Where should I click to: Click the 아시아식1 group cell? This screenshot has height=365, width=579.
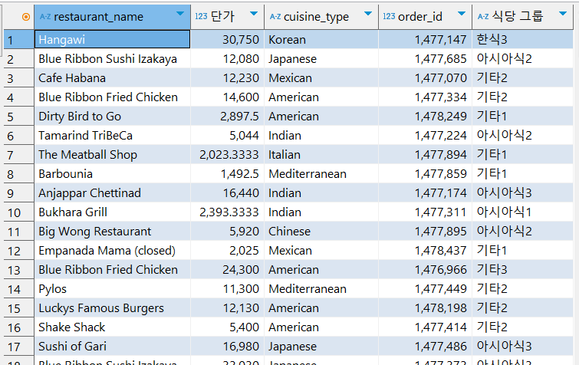[523, 212]
